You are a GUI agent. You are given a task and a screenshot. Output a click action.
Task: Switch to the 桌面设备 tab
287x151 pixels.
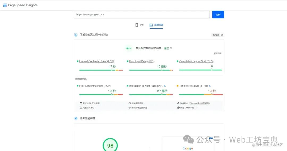[156, 25]
